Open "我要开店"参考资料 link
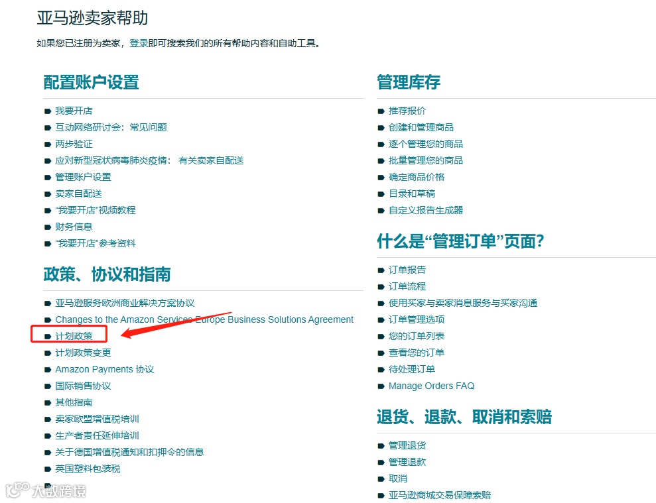The height and width of the screenshot is (503, 656). [x=96, y=243]
